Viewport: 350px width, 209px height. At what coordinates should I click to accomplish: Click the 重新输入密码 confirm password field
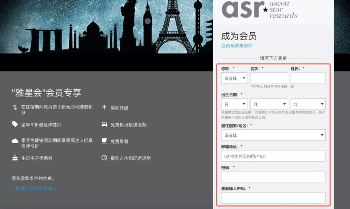tap(273, 198)
